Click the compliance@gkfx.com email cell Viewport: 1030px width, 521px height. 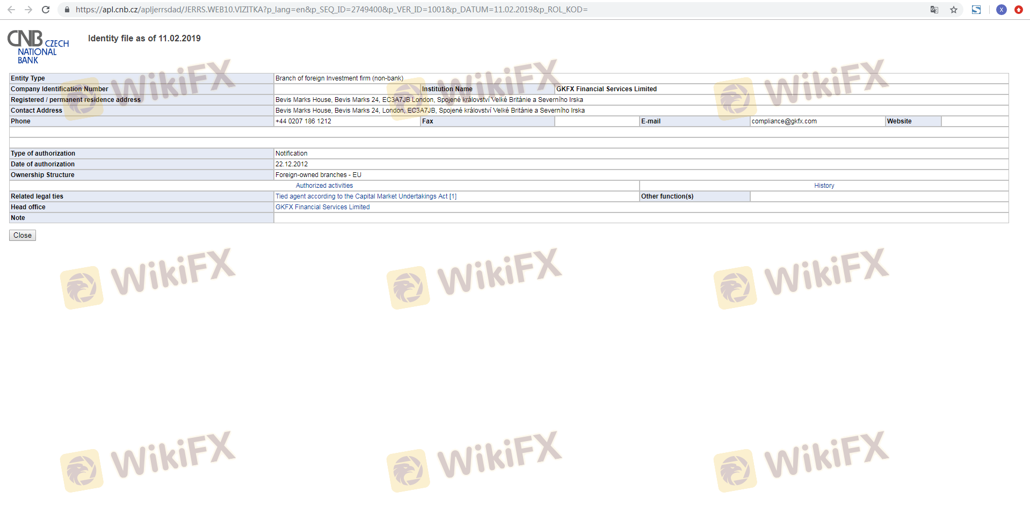point(784,121)
